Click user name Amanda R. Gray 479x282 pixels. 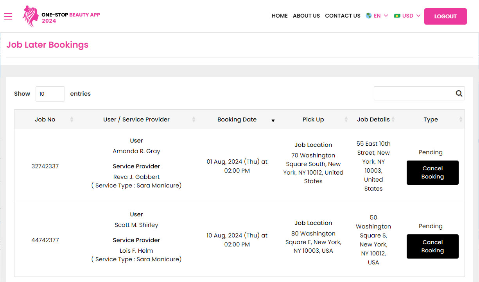(x=136, y=151)
